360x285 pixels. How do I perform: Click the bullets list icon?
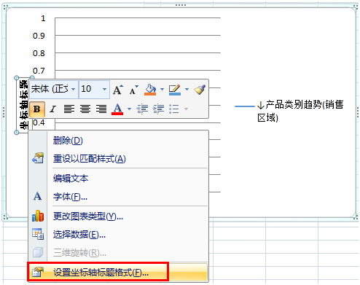pos(174,109)
